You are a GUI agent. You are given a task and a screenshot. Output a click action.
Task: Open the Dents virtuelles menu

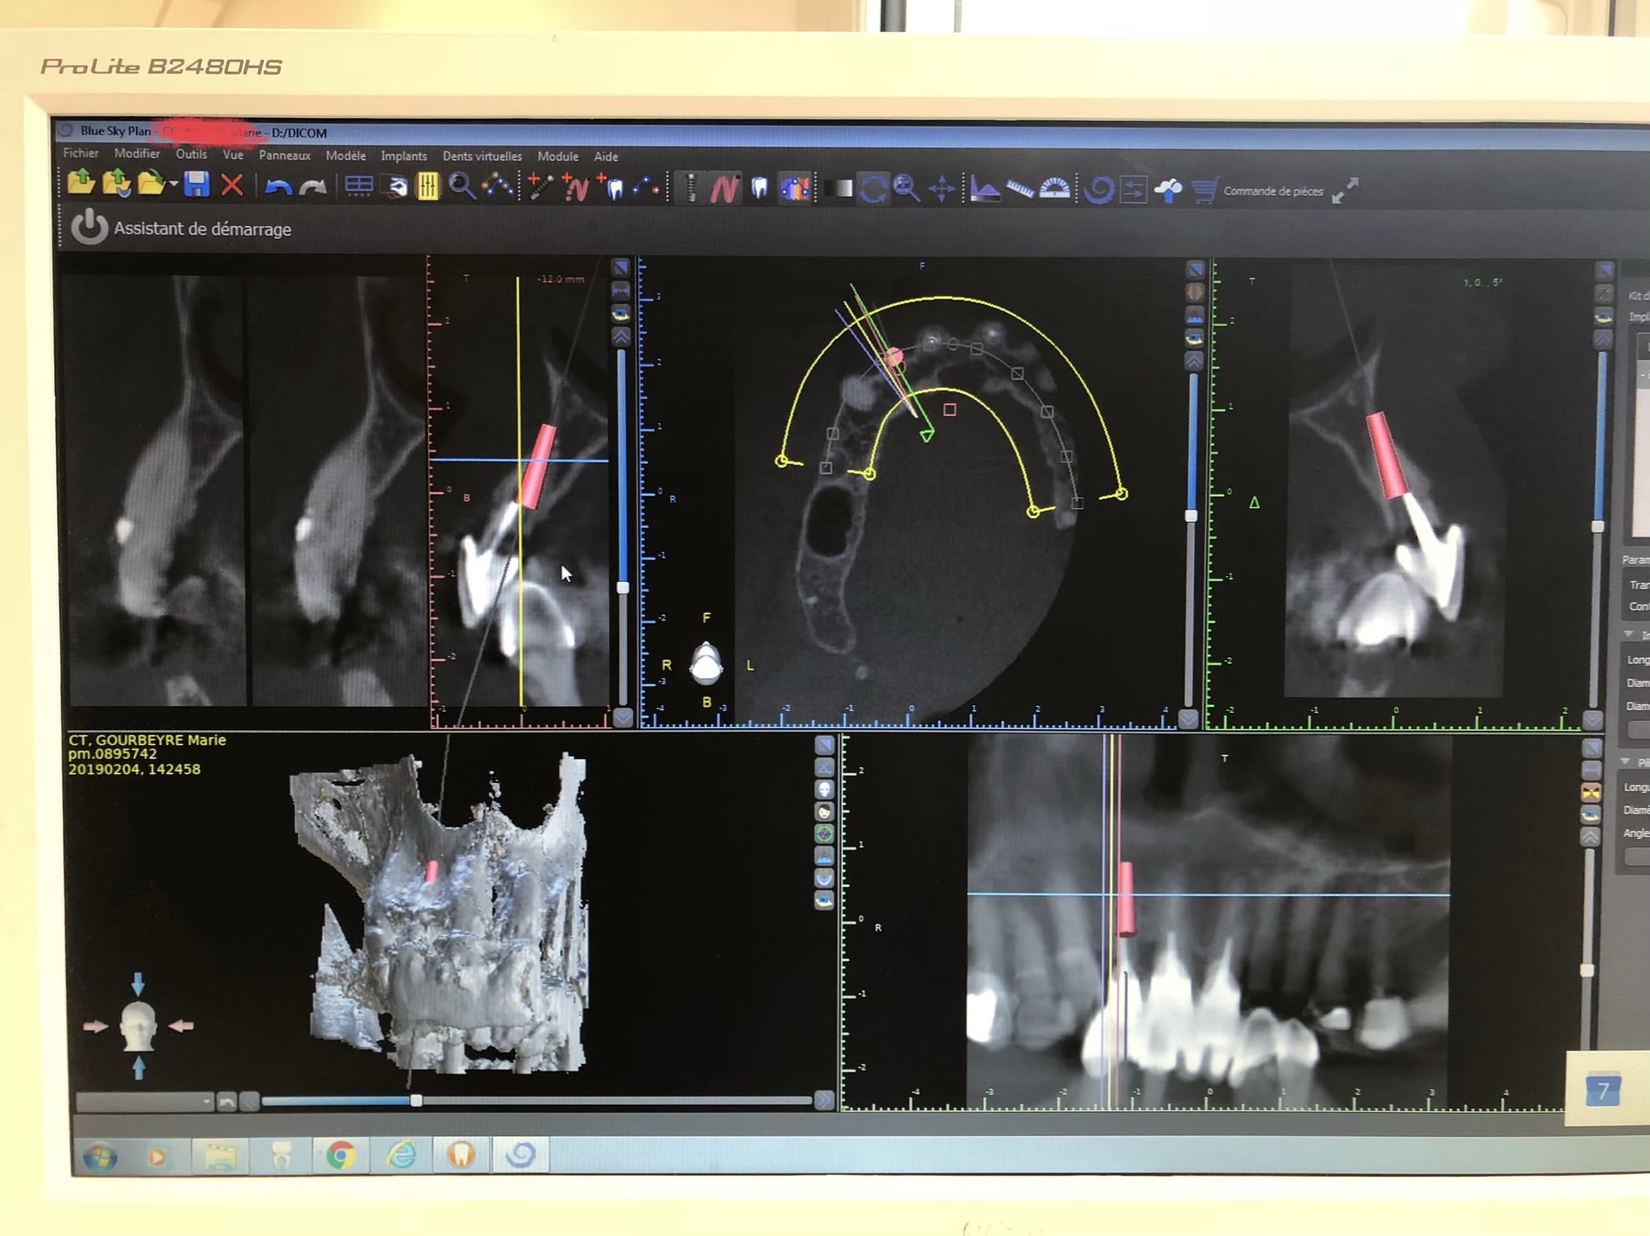tap(482, 156)
